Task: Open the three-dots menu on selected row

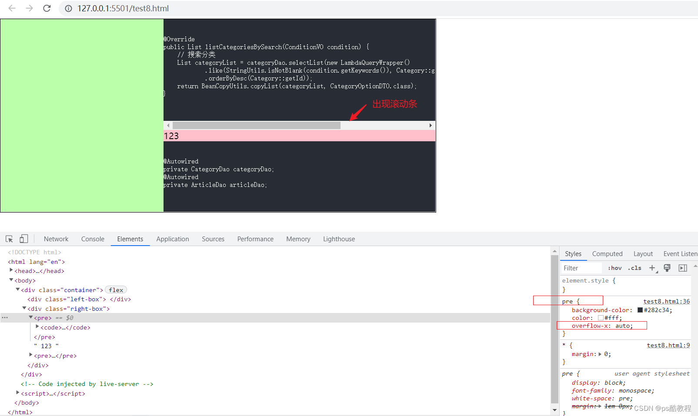Action: coord(5,318)
